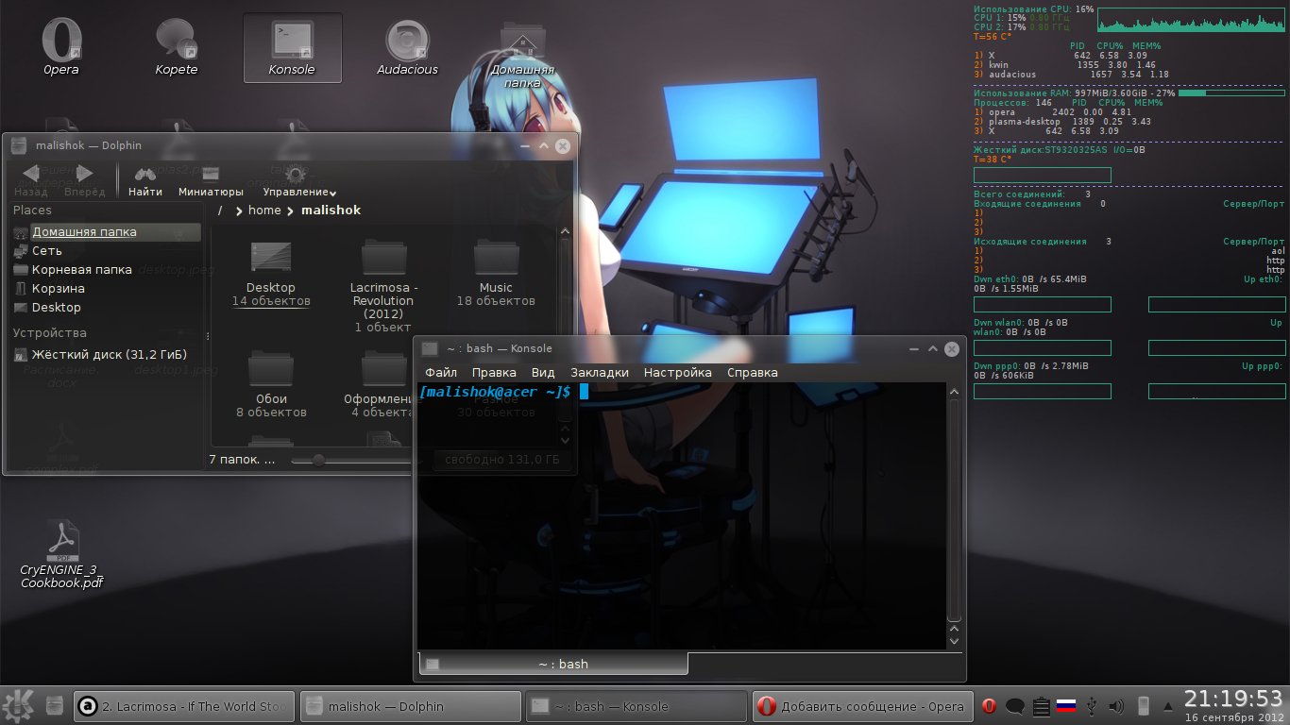Click panel icon next to KDE launcher

(55, 705)
